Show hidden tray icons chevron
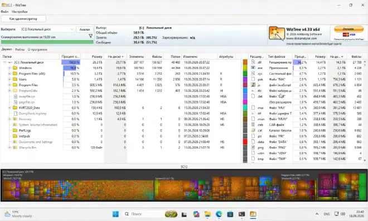Image resolution: width=368 pixels, height=221 pixels. pos(317,214)
